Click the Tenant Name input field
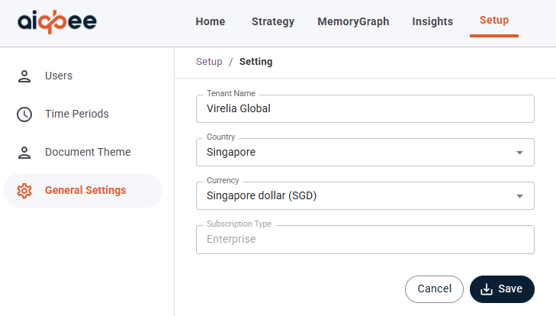 click(x=365, y=108)
